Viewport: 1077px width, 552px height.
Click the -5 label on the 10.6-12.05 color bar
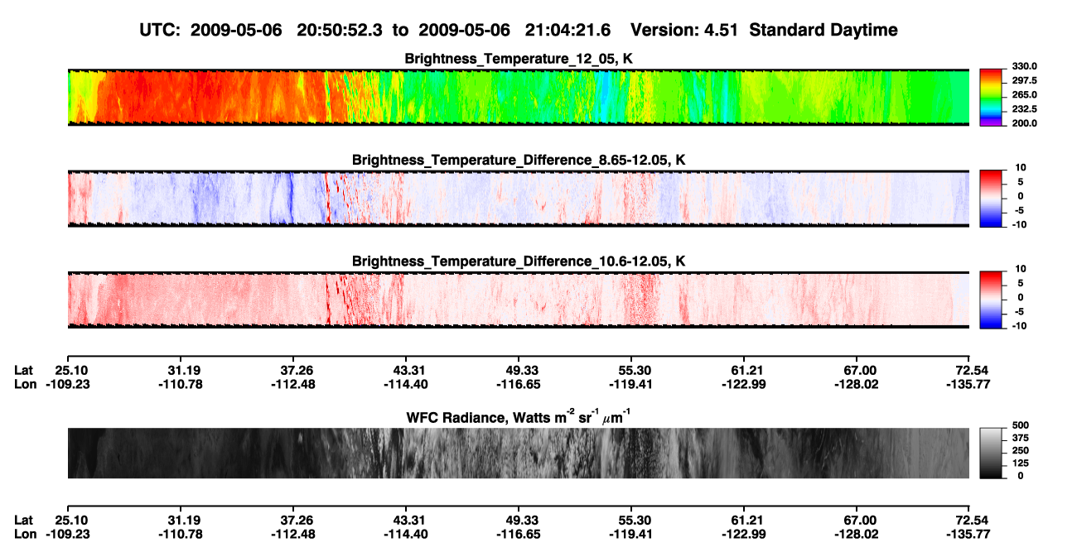click(1017, 311)
